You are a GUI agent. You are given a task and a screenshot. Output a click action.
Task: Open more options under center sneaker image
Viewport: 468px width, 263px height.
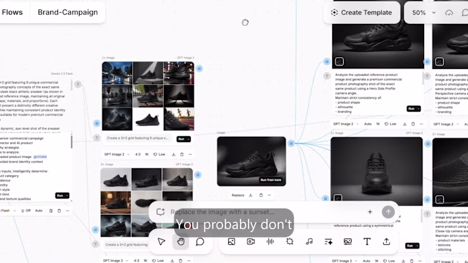click(x=270, y=195)
